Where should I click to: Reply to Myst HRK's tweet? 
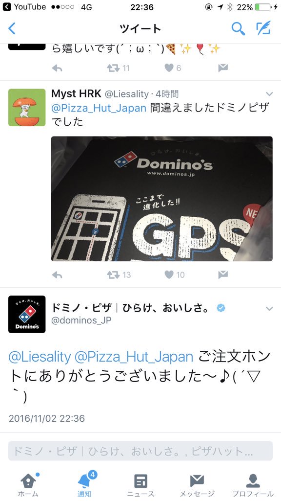tap(57, 275)
